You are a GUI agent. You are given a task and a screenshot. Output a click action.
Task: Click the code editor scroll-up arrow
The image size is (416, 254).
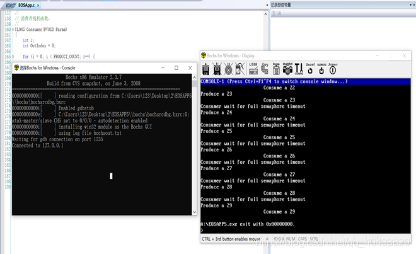(x=265, y=14)
